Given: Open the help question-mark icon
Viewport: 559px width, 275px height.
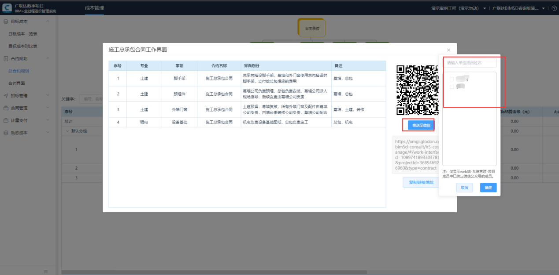Looking at the screenshot, I should 554,8.
